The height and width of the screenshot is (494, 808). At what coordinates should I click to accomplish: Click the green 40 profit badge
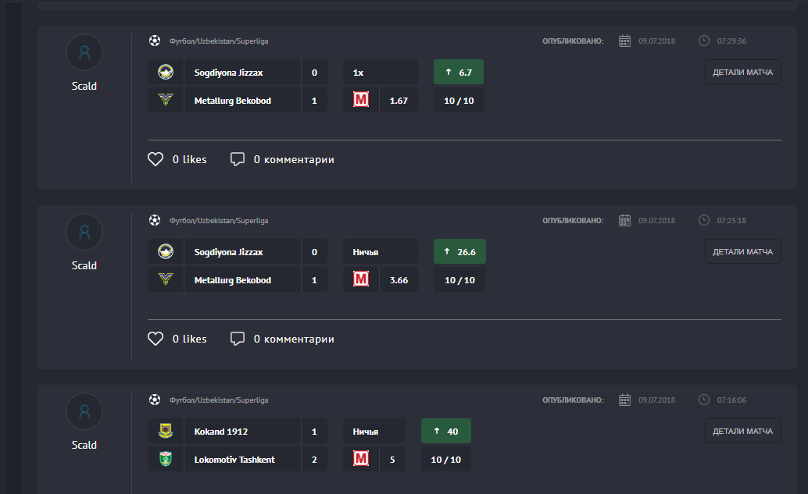click(445, 432)
